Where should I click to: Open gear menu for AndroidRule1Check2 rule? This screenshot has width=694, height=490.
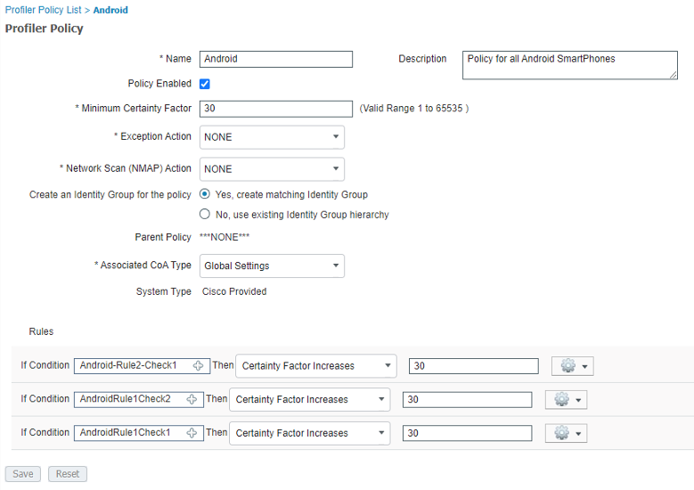[x=567, y=400]
